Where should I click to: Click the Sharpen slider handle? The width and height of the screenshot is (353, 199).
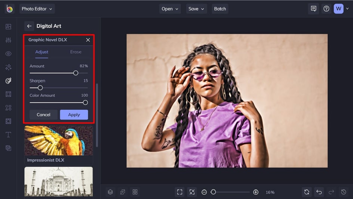tap(40, 88)
